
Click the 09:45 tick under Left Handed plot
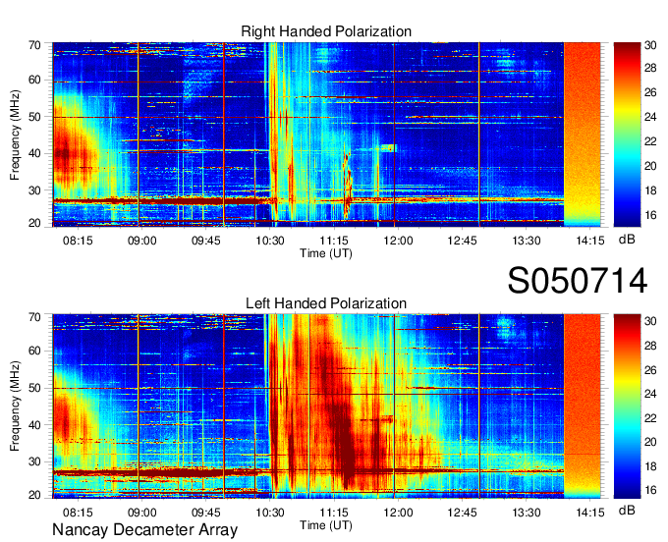tap(205, 513)
